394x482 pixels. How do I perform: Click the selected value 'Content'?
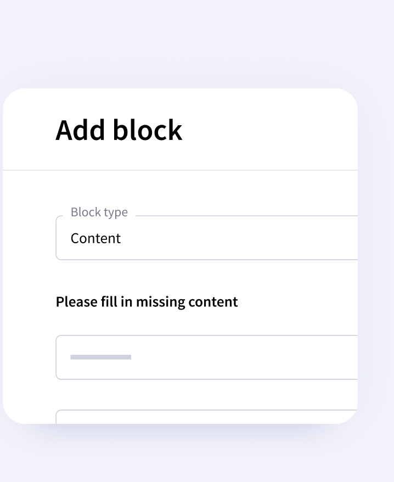95,238
